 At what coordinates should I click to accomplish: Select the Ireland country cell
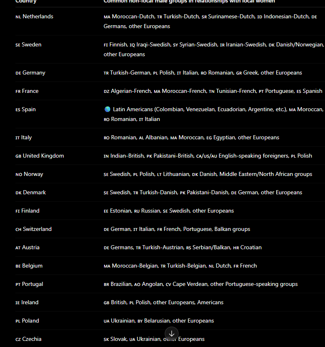(x=27, y=303)
